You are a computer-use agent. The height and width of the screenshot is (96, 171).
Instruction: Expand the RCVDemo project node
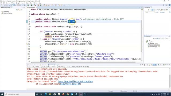1,11
